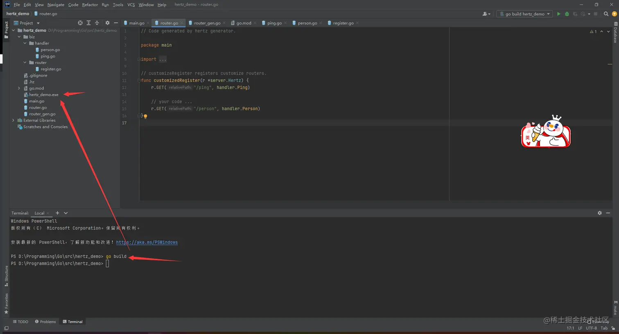Collapse the hertz_demo root folder
619x334 pixels.
click(14, 30)
